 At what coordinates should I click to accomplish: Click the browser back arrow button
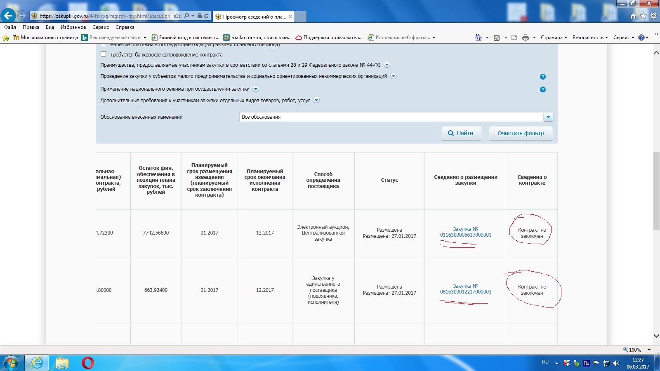[8, 16]
